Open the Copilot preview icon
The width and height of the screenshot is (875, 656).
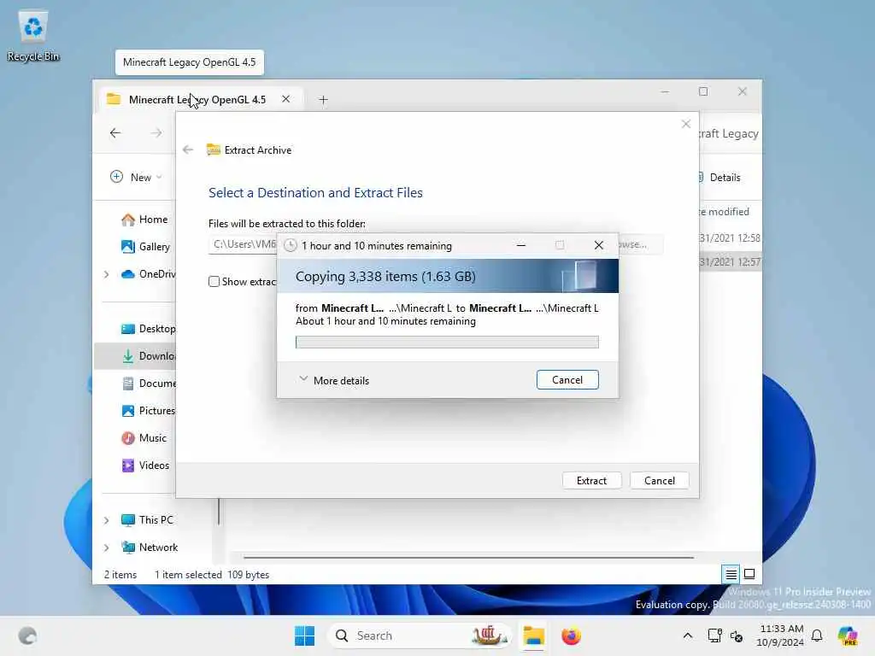click(848, 635)
